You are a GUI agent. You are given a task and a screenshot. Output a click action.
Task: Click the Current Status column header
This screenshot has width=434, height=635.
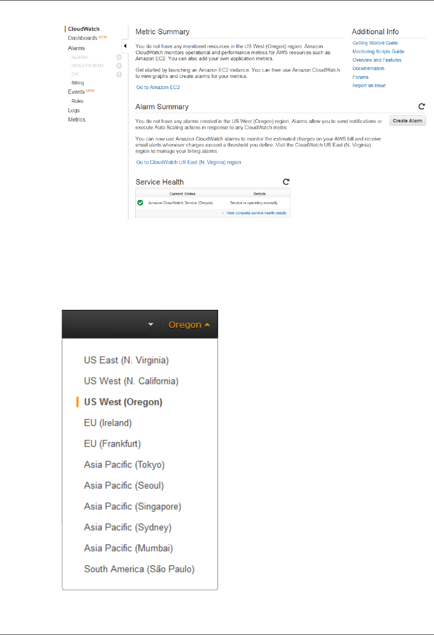tap(182, 194)
